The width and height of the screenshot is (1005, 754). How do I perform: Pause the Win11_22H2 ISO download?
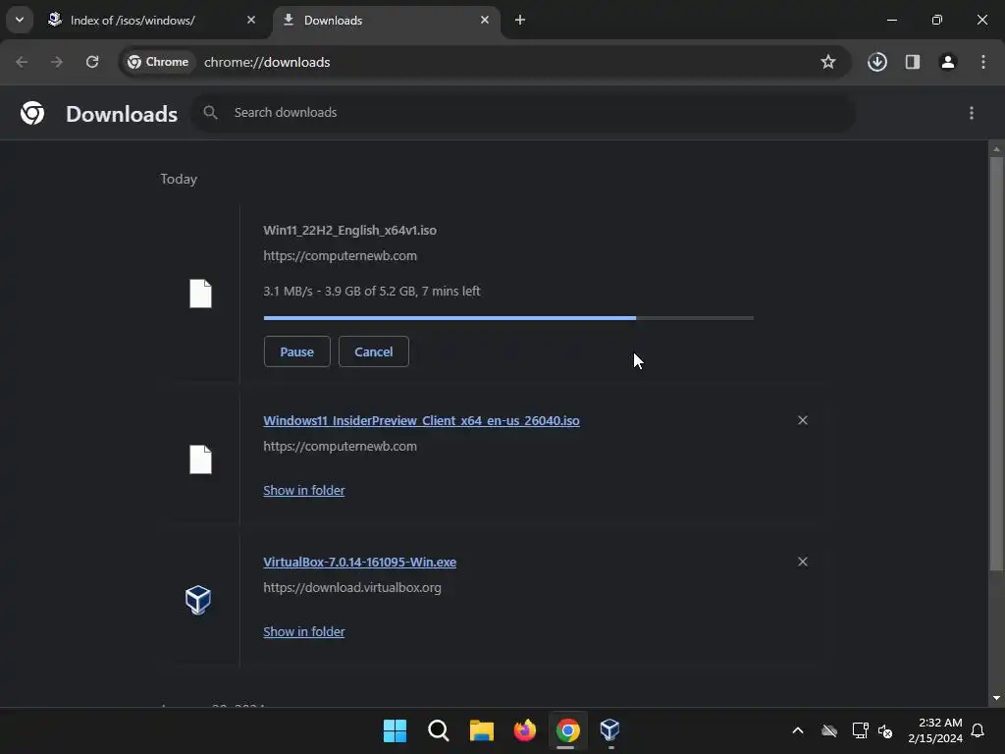click(296, 352)
